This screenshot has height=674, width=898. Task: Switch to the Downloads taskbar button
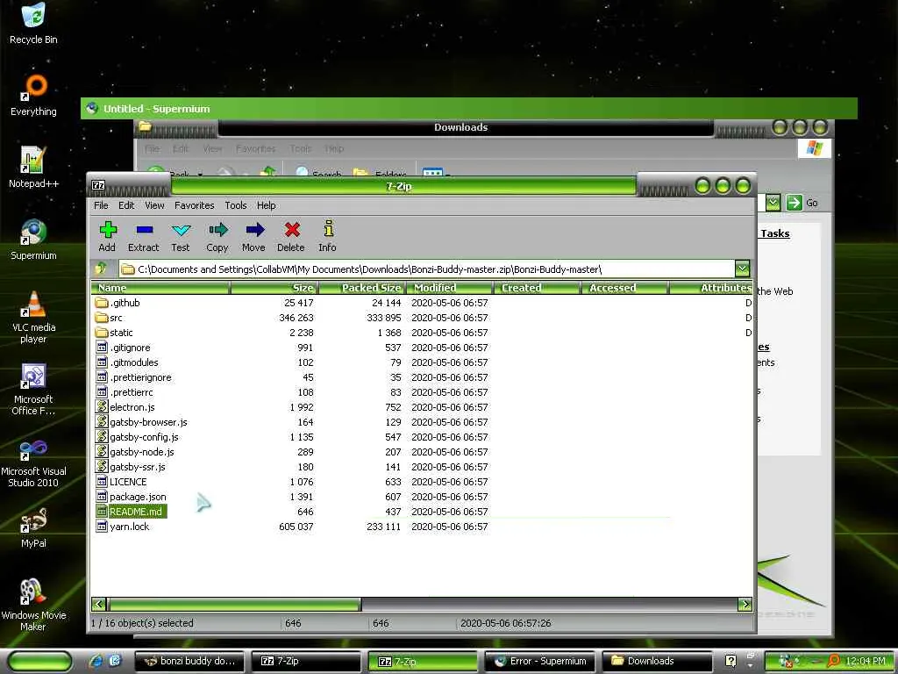(657, 661)
